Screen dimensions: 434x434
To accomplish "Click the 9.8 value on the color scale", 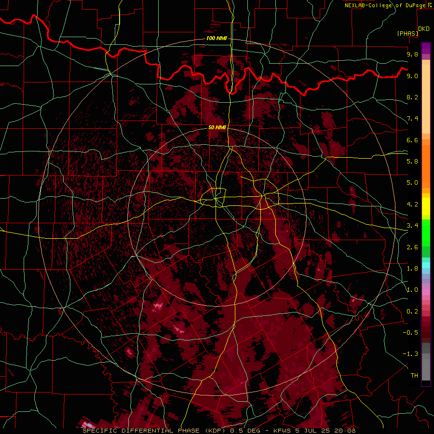I will (412, 54).
